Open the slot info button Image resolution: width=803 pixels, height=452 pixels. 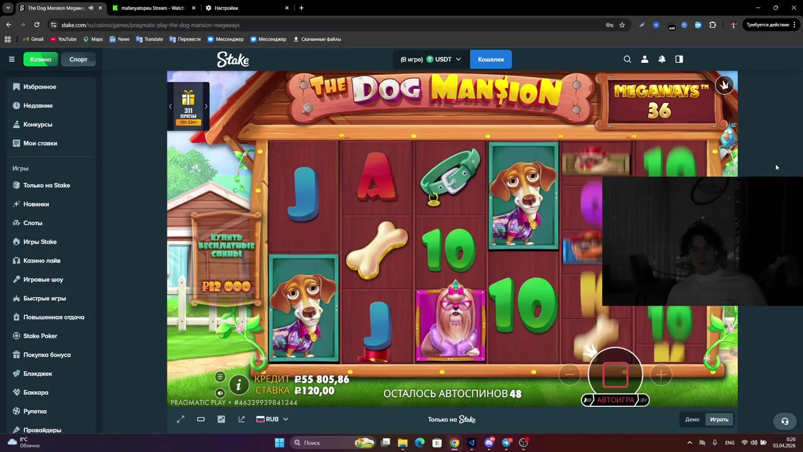pyautogui.click(x=238, y=385)
